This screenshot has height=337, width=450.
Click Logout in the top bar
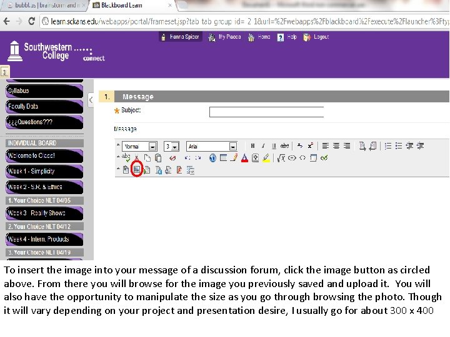click(x=316, y=37)
